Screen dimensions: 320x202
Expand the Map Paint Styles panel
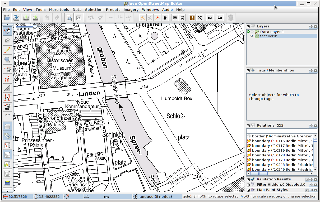point(248,190)
